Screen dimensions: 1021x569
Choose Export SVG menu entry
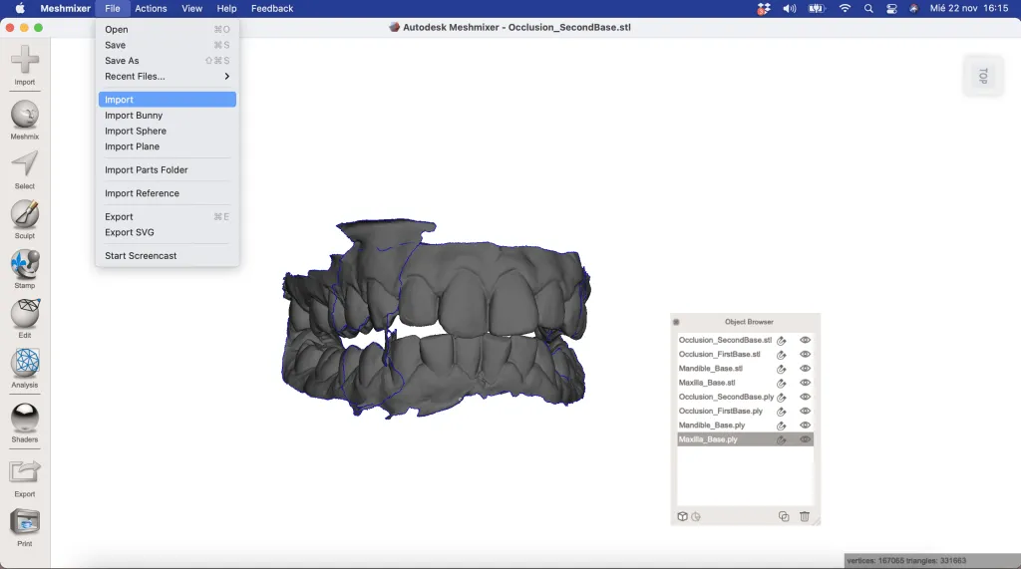[x=168, y=232]
